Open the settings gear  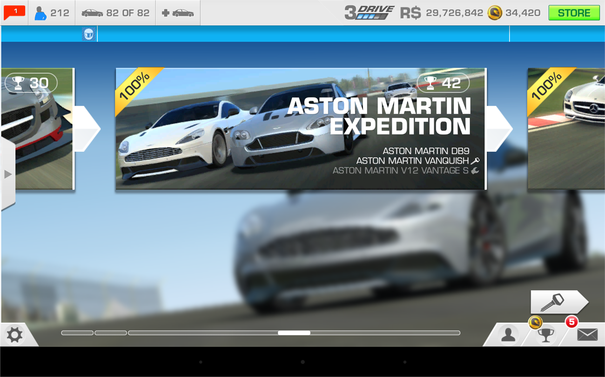[x=14, y=335]
